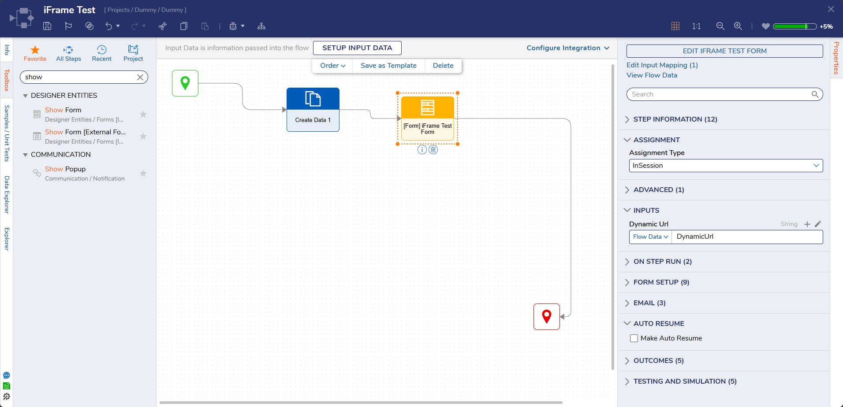
Task: Click the pencil edit icon beside Dynamic Url
Action: (x=818, y=224)
